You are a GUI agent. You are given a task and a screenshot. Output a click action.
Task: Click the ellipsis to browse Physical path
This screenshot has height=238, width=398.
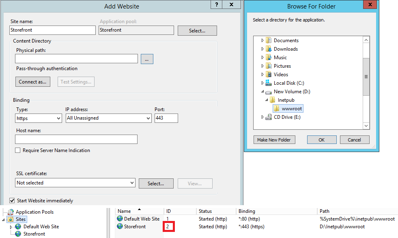[146, 58]
